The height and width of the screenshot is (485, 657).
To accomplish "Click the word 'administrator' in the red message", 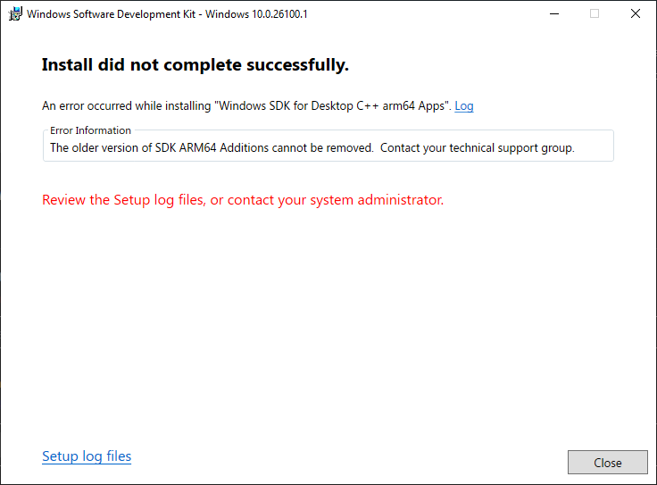I will [400, 200].
